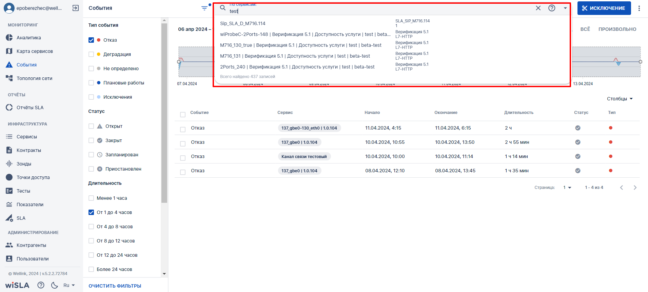
Task: Sort by Начало column header
Action: [x=372, y=113]
